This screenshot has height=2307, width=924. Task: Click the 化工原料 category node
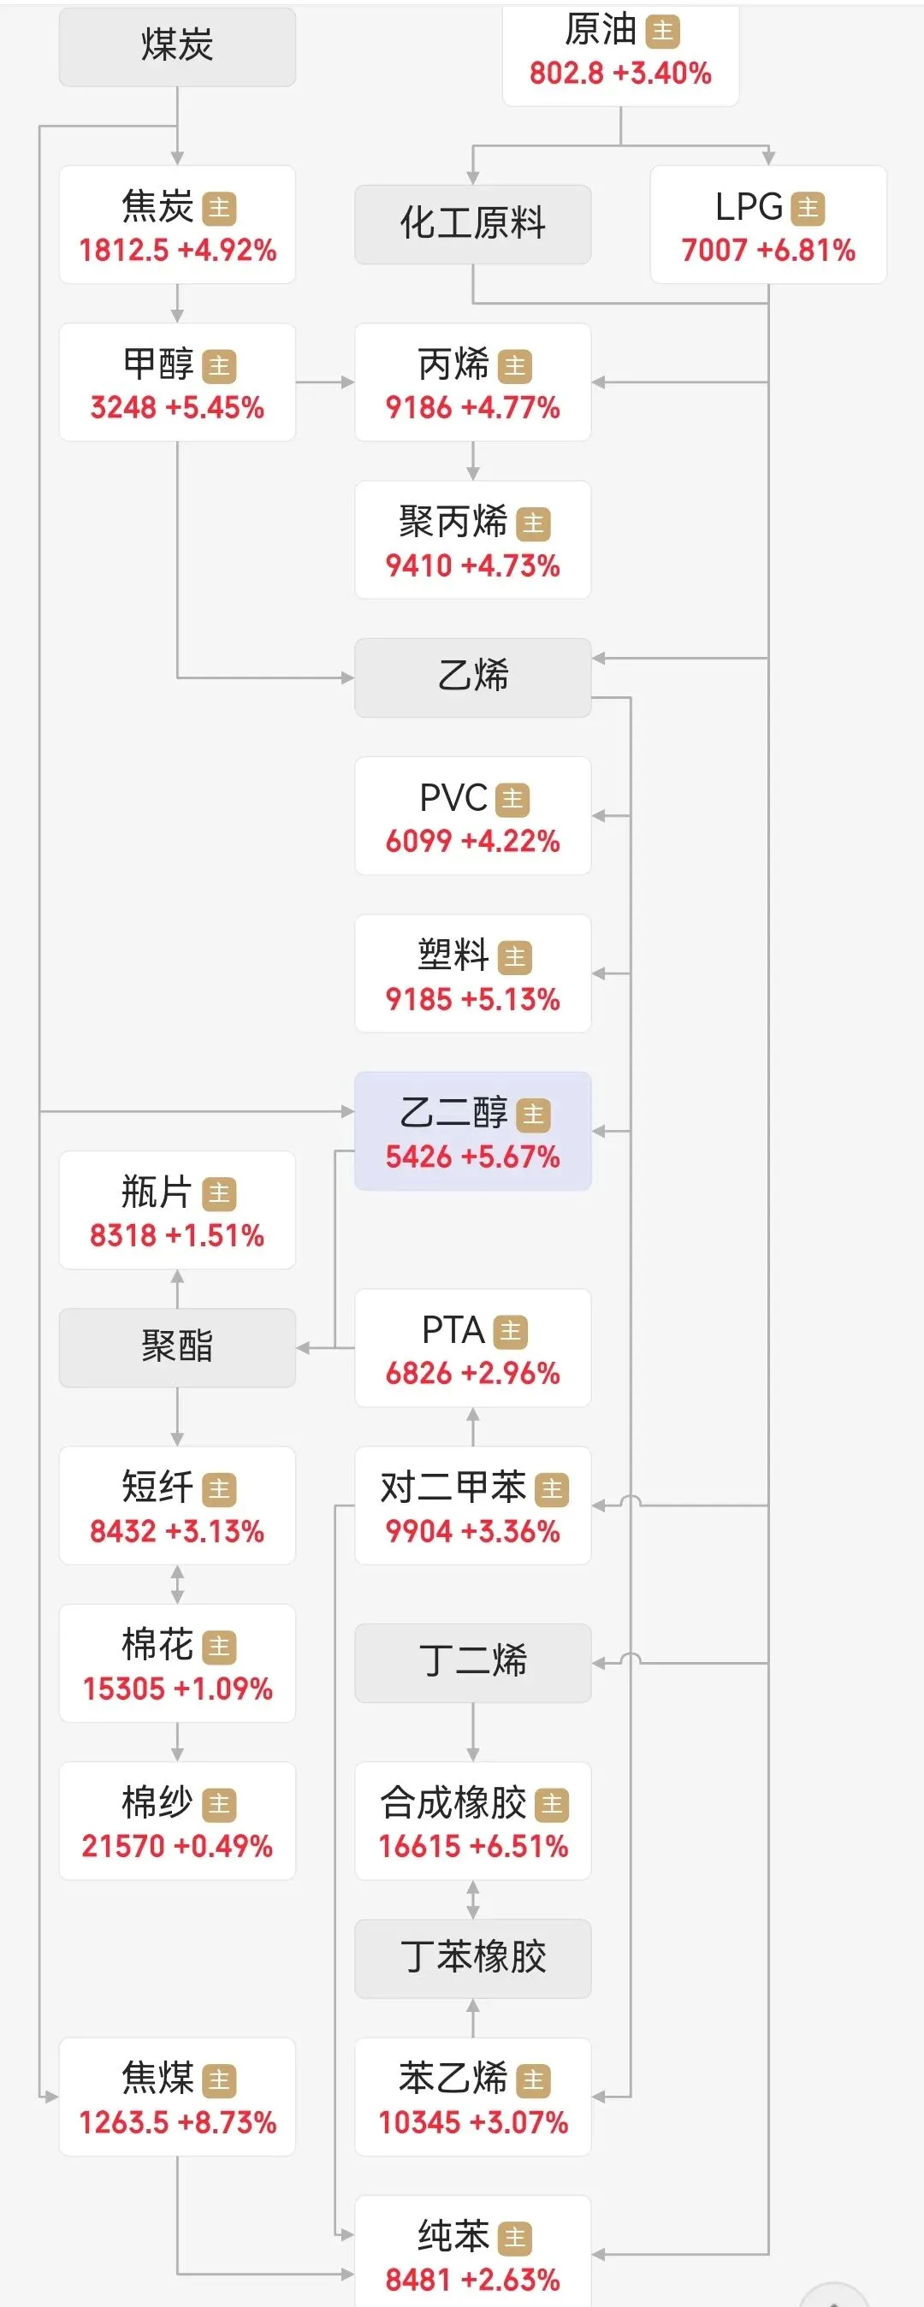473,224
